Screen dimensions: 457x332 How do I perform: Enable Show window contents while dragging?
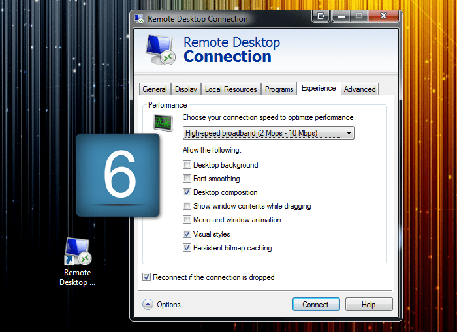point(187,206)
